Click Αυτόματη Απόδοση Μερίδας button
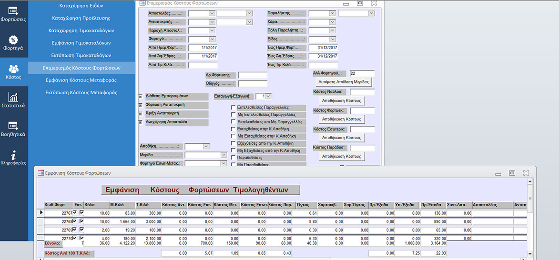Viewport: 559px width, 260px height. (x=341, y=82)
